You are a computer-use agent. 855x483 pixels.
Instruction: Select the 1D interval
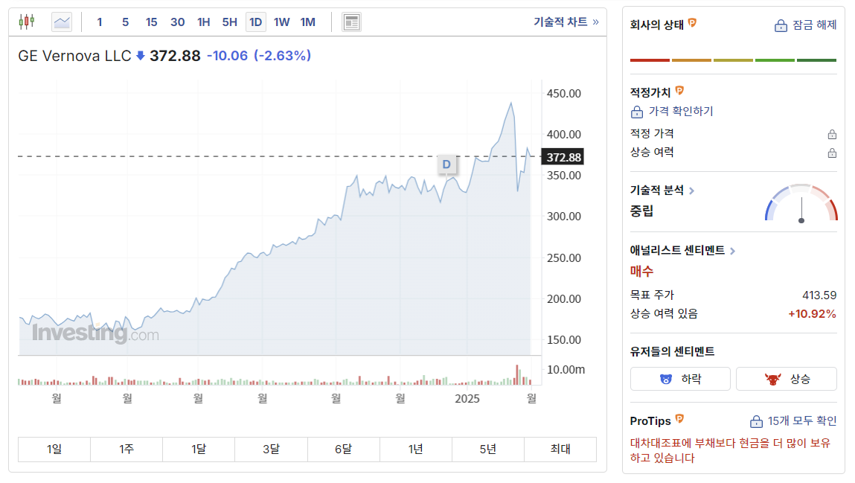(x=256, y=22)
